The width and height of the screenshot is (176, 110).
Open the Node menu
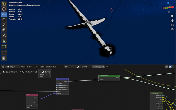pos(42,67)
